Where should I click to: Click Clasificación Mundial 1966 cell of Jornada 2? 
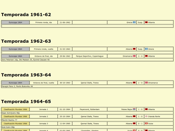coord(16,116)
